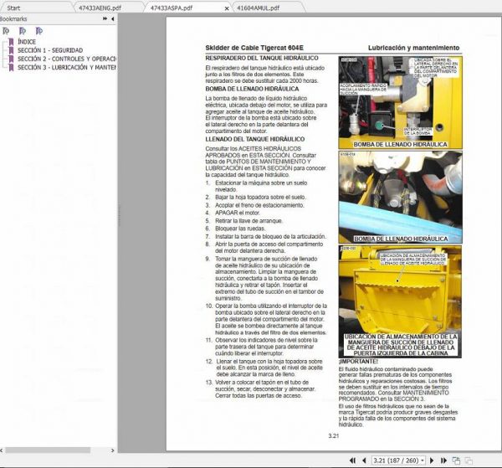Image resolution: width=502 pixels, height=468 pixels.
Task: Open the SECCIÓN 1 - SEGURIDAD bookmark
Action: click(50, 50)
